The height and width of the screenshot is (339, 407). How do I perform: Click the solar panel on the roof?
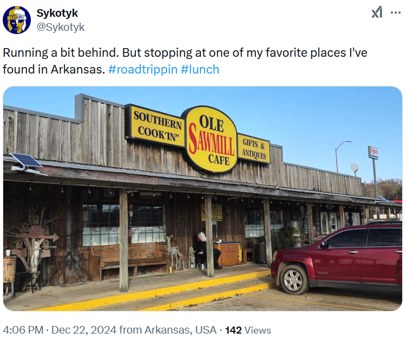[26, 161]
